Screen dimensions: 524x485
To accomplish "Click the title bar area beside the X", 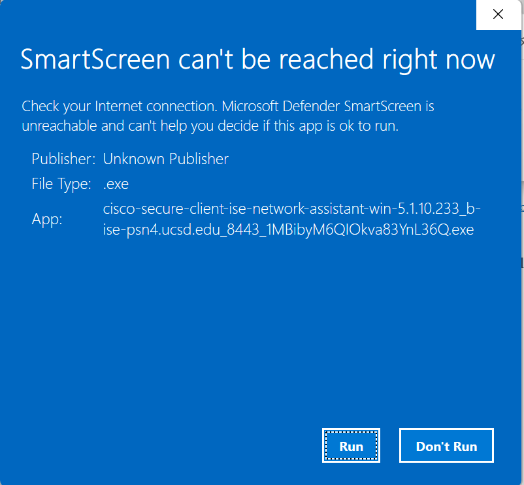I will (x=261, y=14).
